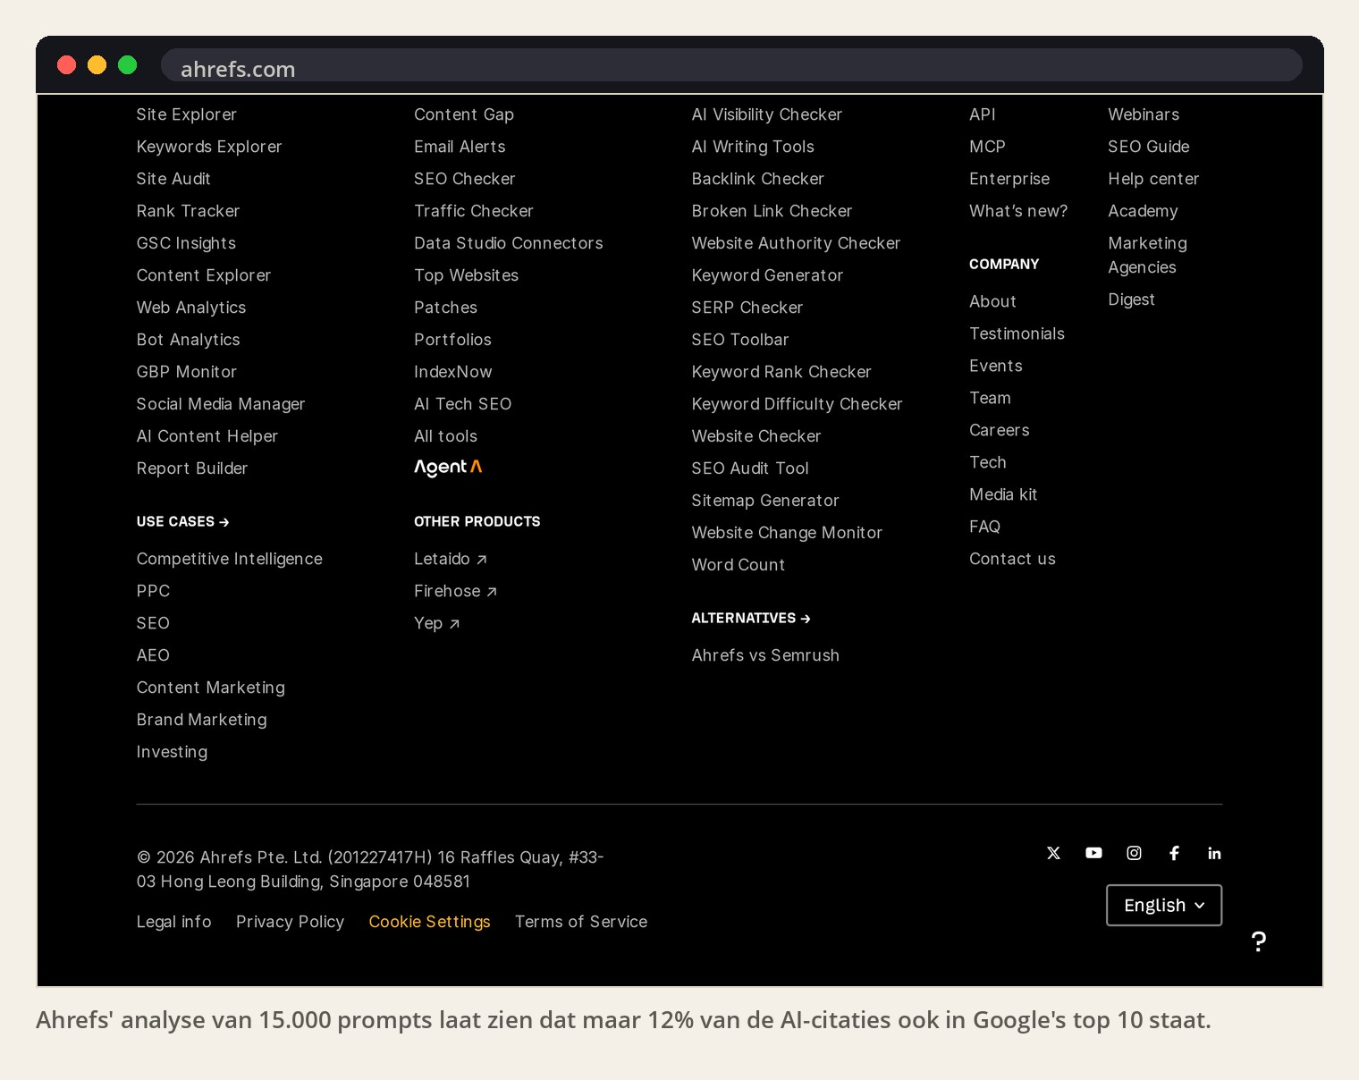
Task: Open Cookie Settings link
Action: [x=430, y=922]
